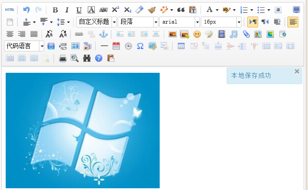Activate the format painter brush
308x190 pixels.
click(152, 10)
